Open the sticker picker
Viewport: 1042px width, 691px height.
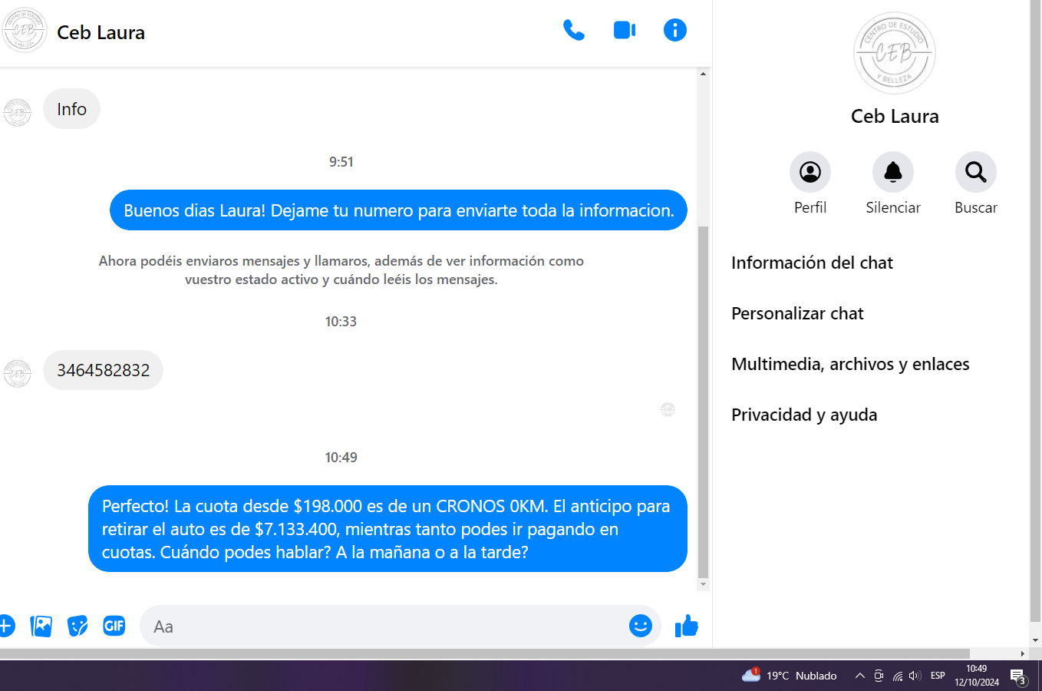coord(77,627)
